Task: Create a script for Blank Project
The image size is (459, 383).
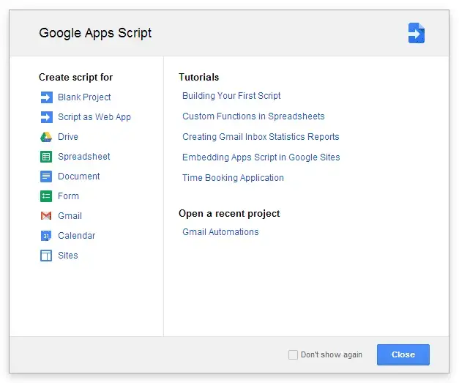Action: coord(84,97)
